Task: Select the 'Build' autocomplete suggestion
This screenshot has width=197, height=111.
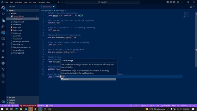Action: coord(88,79)
